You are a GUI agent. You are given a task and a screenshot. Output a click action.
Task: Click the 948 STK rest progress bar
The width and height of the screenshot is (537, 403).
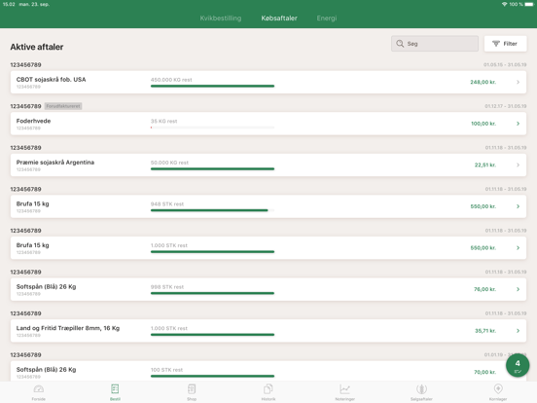point(212,210)
